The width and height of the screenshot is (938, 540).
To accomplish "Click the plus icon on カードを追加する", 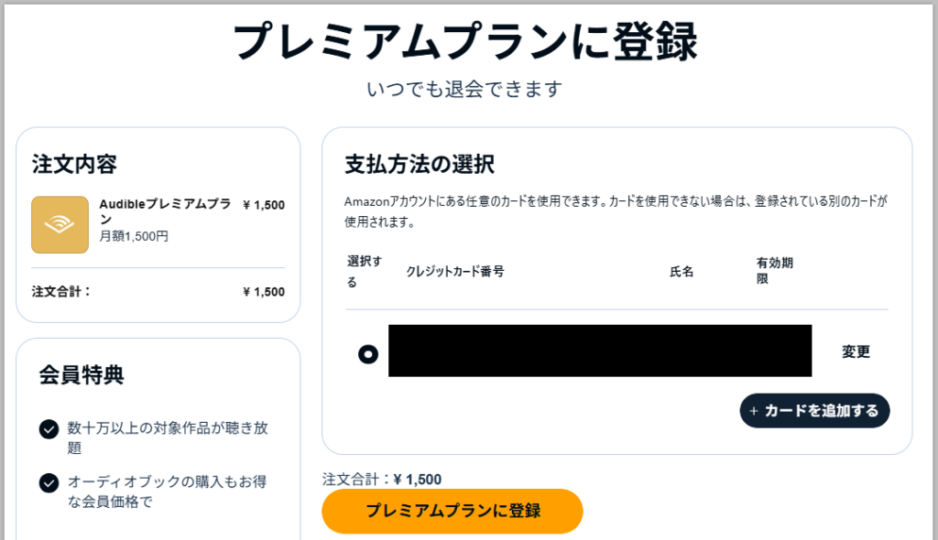I will tap(754, 411).
